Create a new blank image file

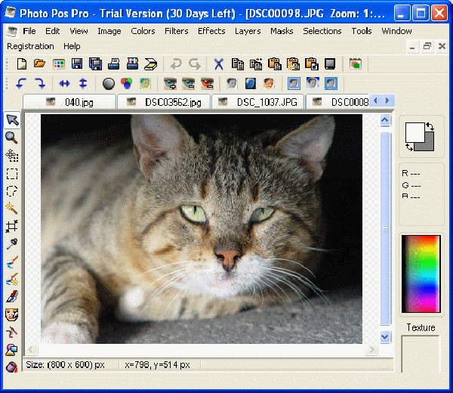tap(22, 64)
